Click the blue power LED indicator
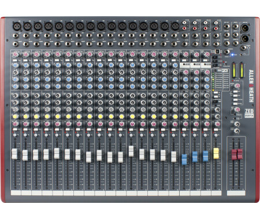 point(232,55)
